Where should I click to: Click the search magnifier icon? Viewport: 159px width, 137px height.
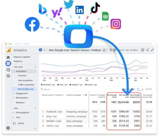(42, 89)
